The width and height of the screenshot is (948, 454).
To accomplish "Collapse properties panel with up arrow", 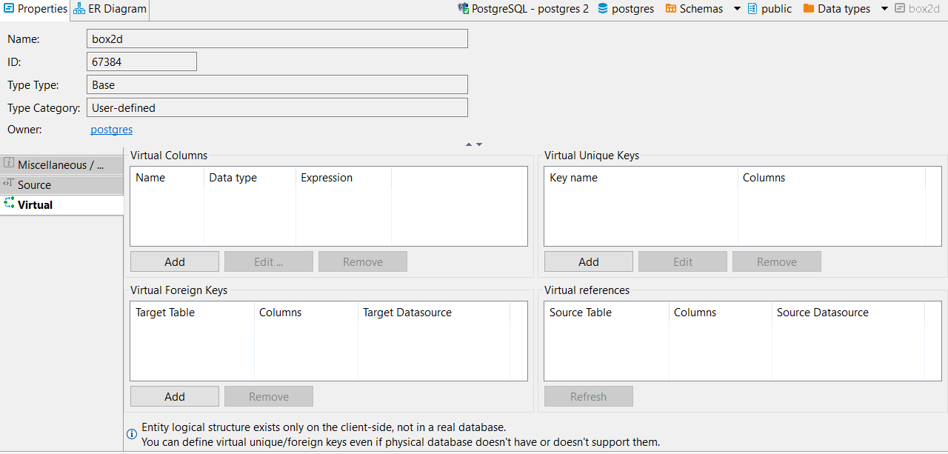I will point(469,144).
